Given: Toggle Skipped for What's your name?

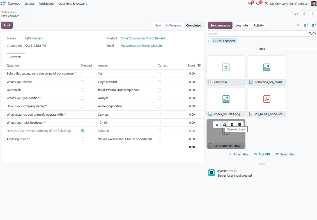Looking at the screenshot, I should tap(82, 82).
